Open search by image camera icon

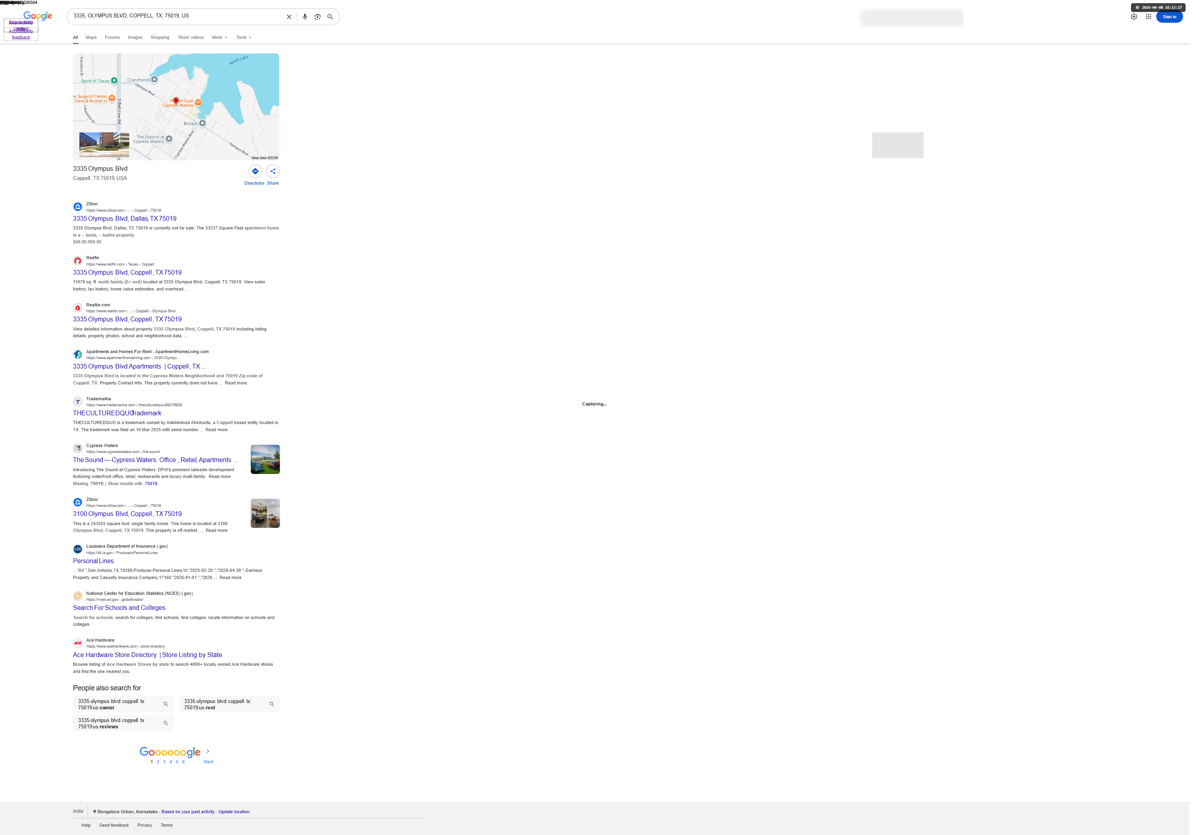pyautogui.click(x=317, y=17)
